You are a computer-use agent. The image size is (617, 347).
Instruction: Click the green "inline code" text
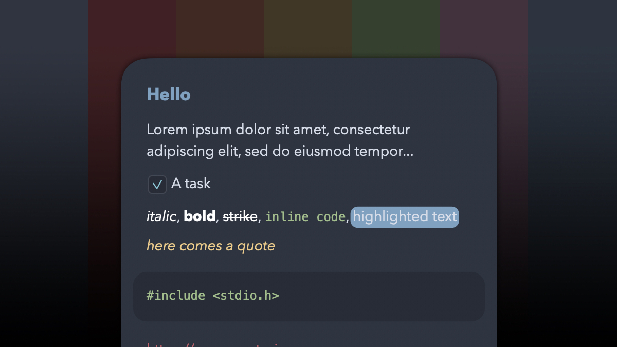click(x=305, y=217)
